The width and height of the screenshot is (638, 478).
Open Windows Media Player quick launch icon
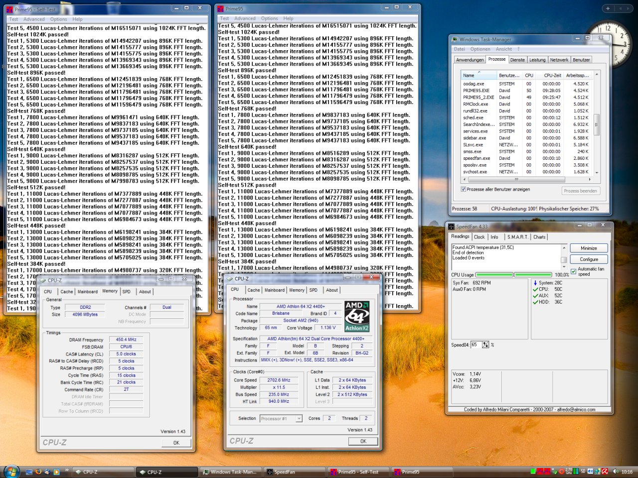tap(56, 472)
